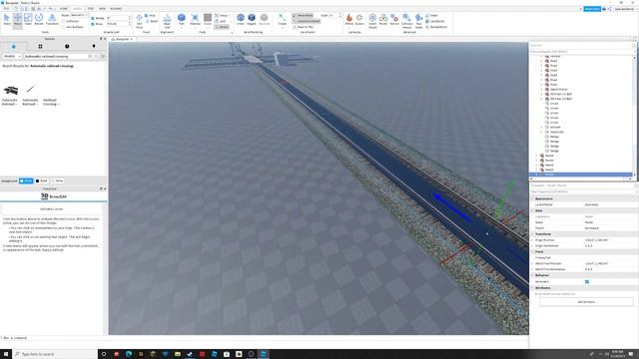This screenshot has width=639, height=359.
Task: Click the Add Attribute button
Action: click(x=586, y=302)
